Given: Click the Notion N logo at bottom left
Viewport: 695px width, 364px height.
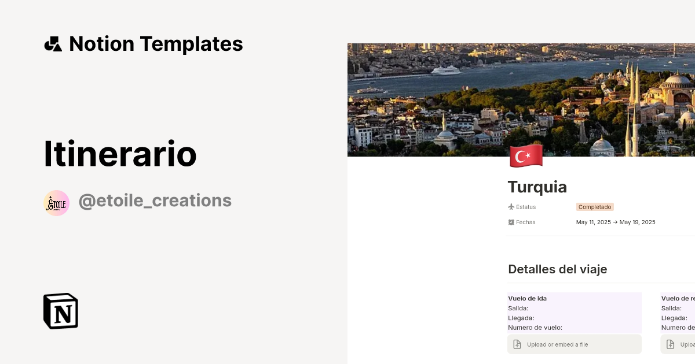Looking at the screenshot, I should tap(60, 311).
